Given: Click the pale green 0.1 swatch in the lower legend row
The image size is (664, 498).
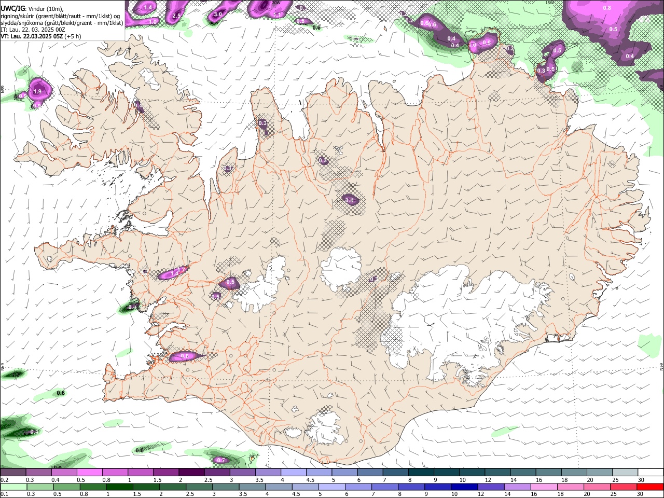Looking at the screenshot, I should [x=13, y=487].
